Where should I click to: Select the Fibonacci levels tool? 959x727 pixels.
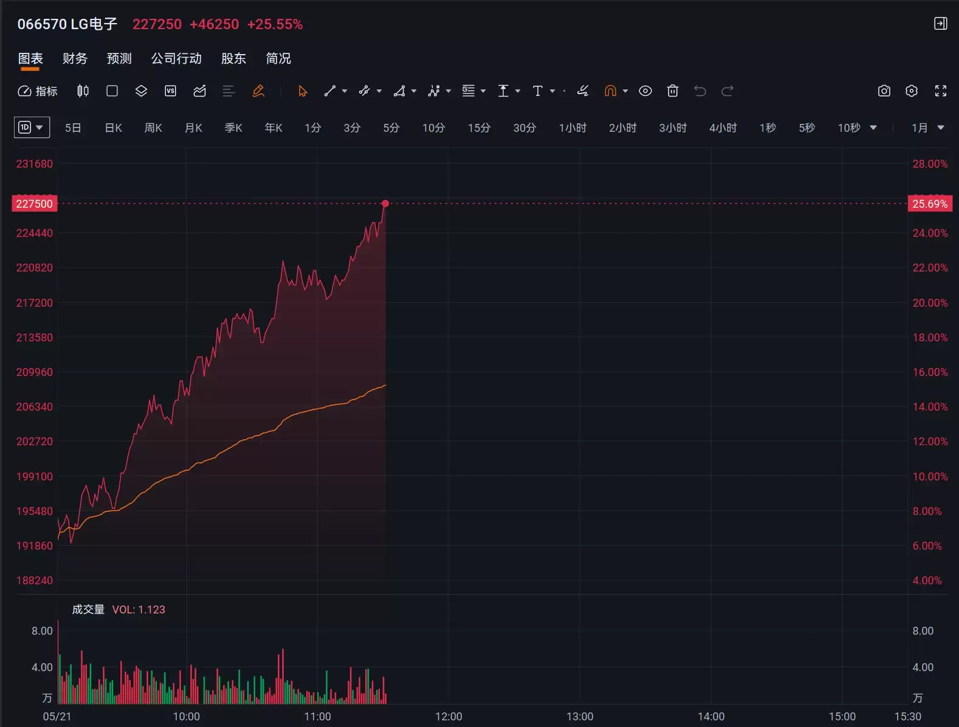(x=469, y=91)
